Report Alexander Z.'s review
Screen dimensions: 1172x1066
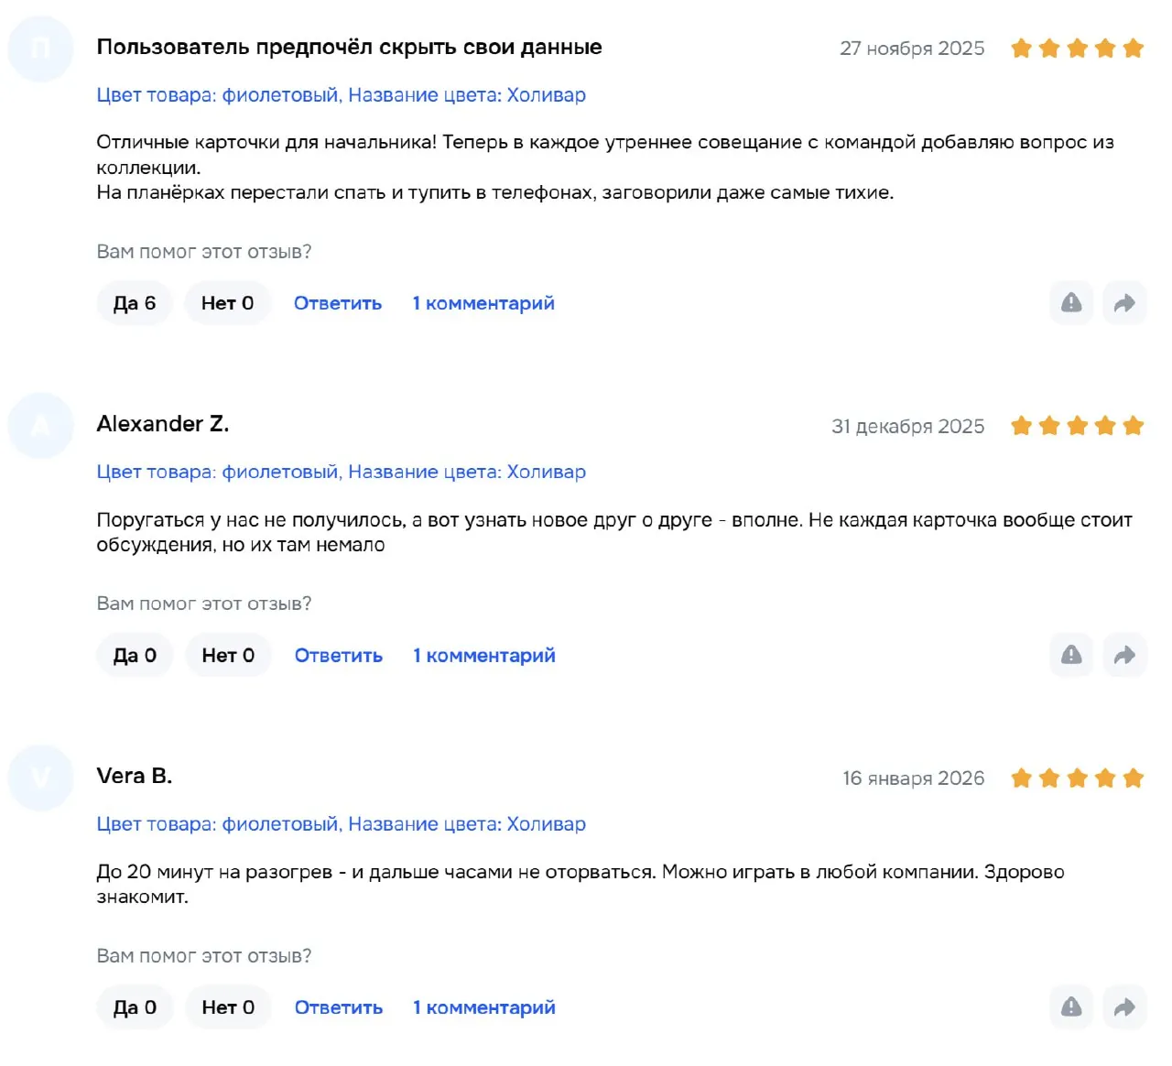click(1071, 656)
